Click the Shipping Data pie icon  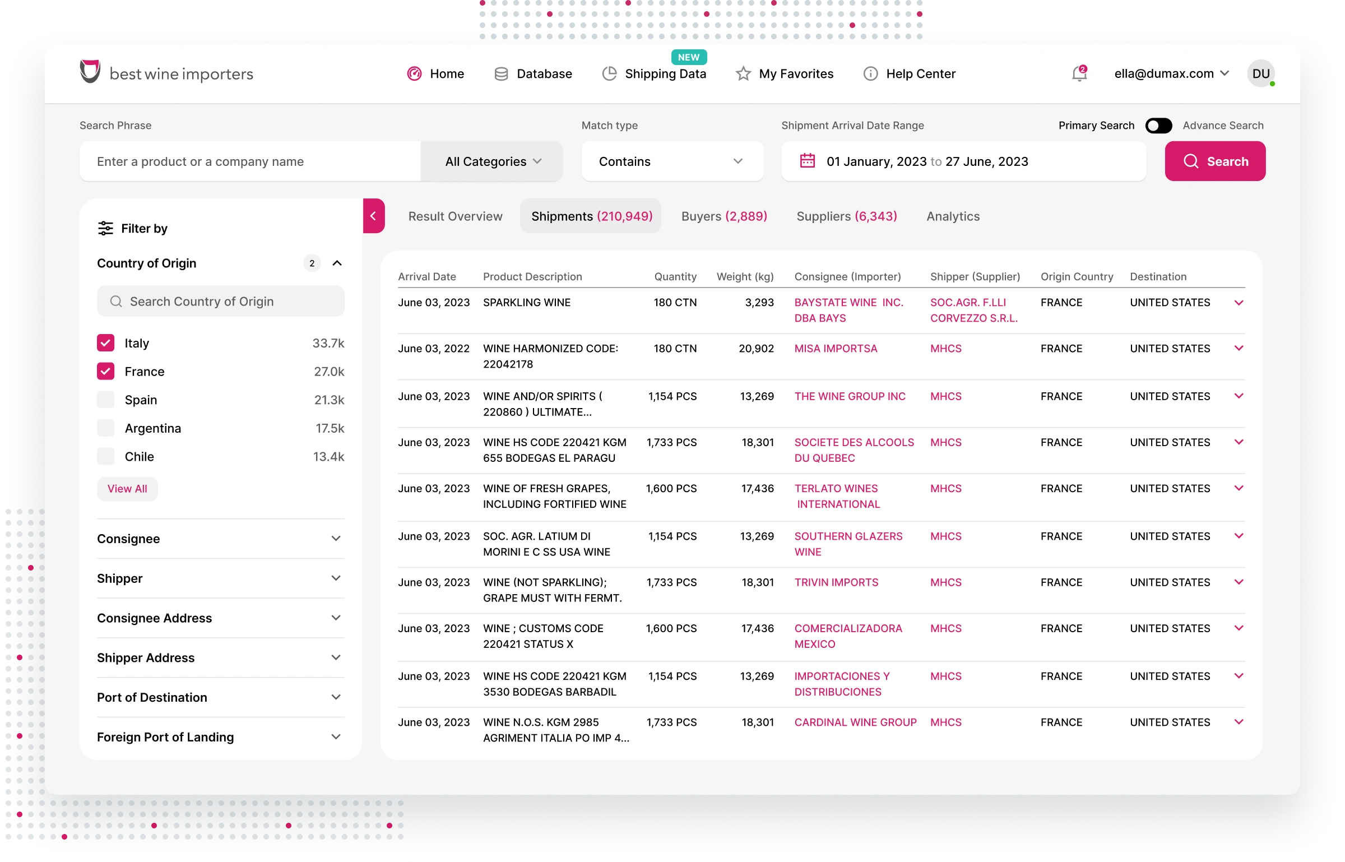609,74
